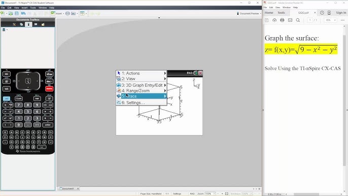Click the shift key on keypad
Image resolution: width=348 pixels, height=196 pixels.
[19, 99]
